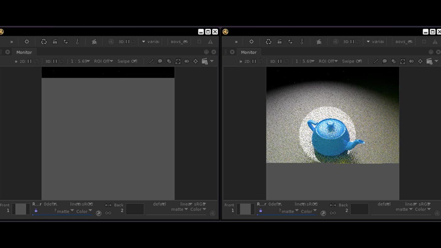Click the recycle flush caches icon in right window
Viewport: 441px width, 248px height.
tap(269, 42)
